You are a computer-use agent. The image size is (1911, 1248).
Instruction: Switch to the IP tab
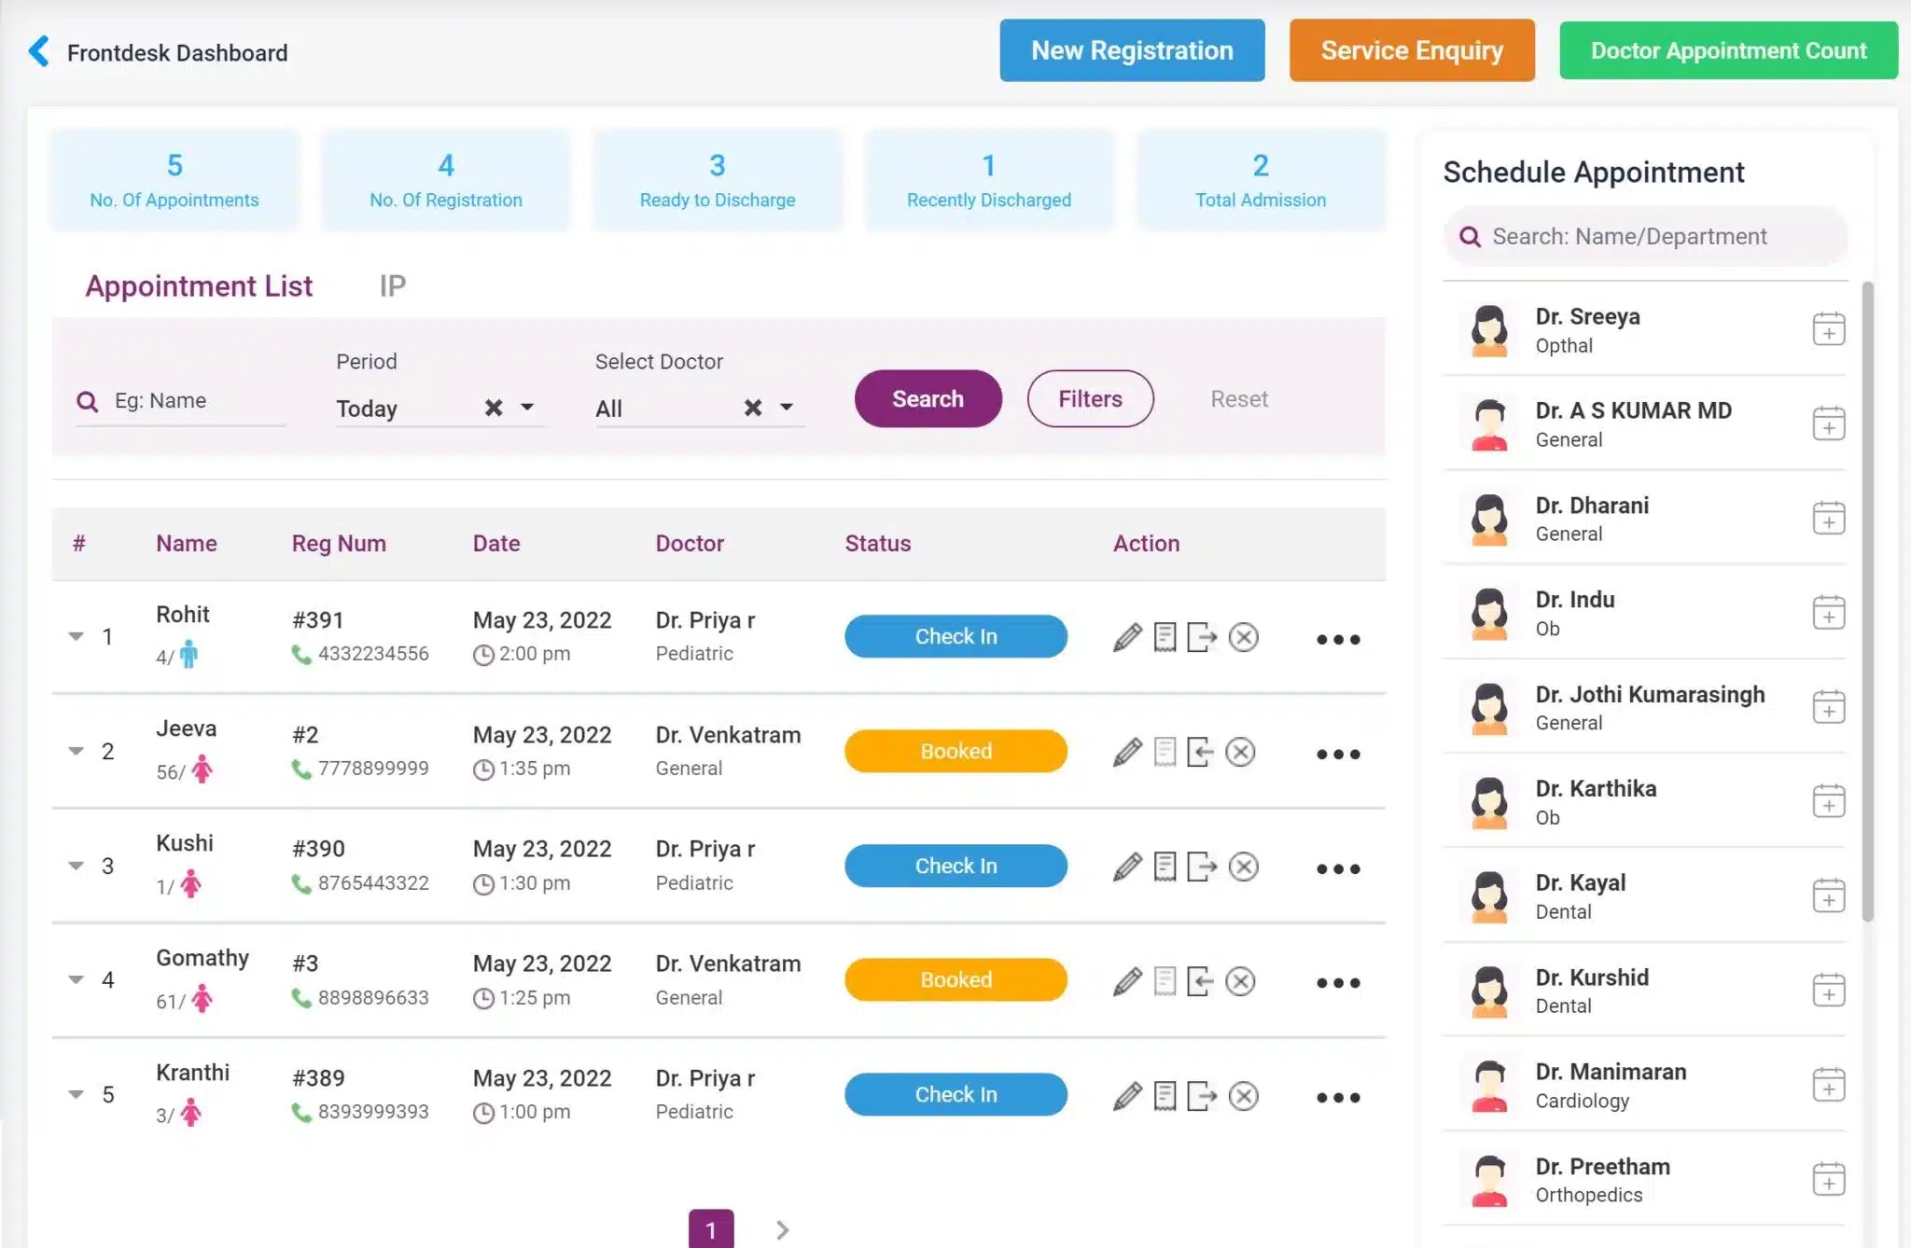click(x=392, y=285)
